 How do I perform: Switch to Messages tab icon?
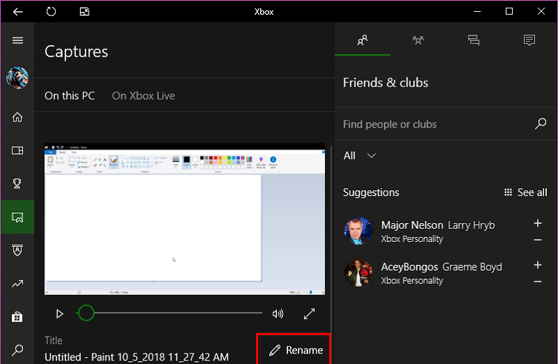(x=474, y=40)
